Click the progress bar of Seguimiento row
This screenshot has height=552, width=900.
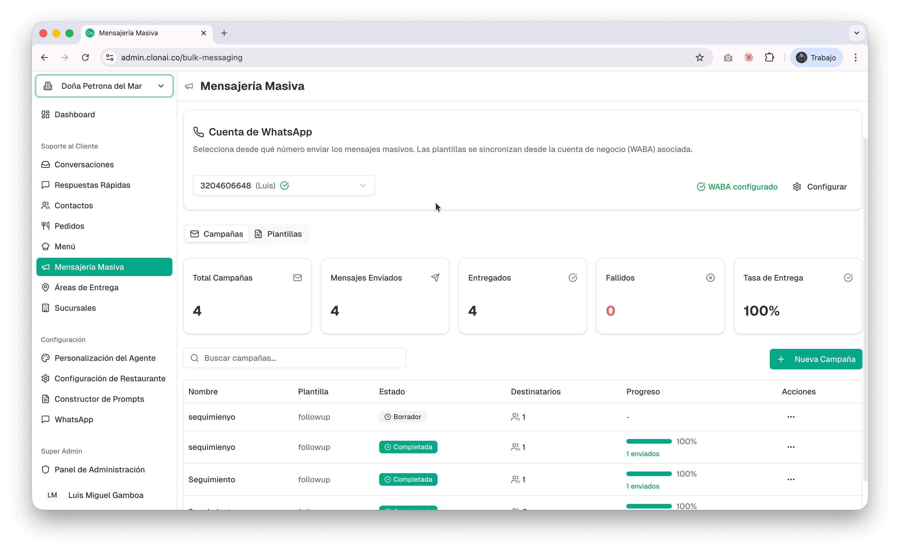tap(649, 474)
